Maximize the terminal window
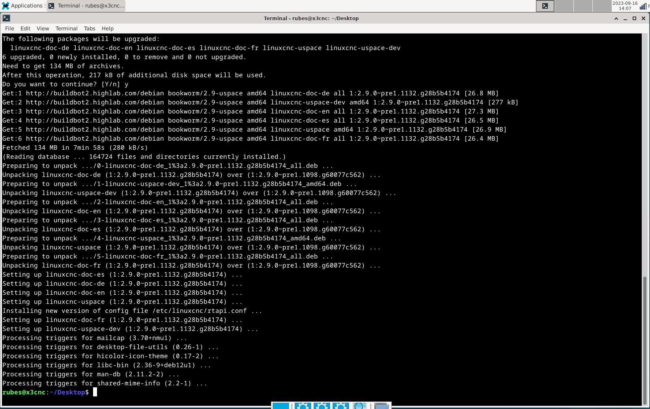The width and height of the screenshot is (650, 409). click(634, 18)
